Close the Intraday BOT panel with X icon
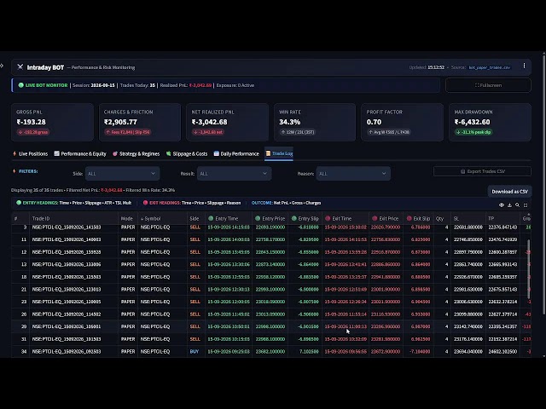Screen dimensions: 546x409 click(x=20, y=66)
